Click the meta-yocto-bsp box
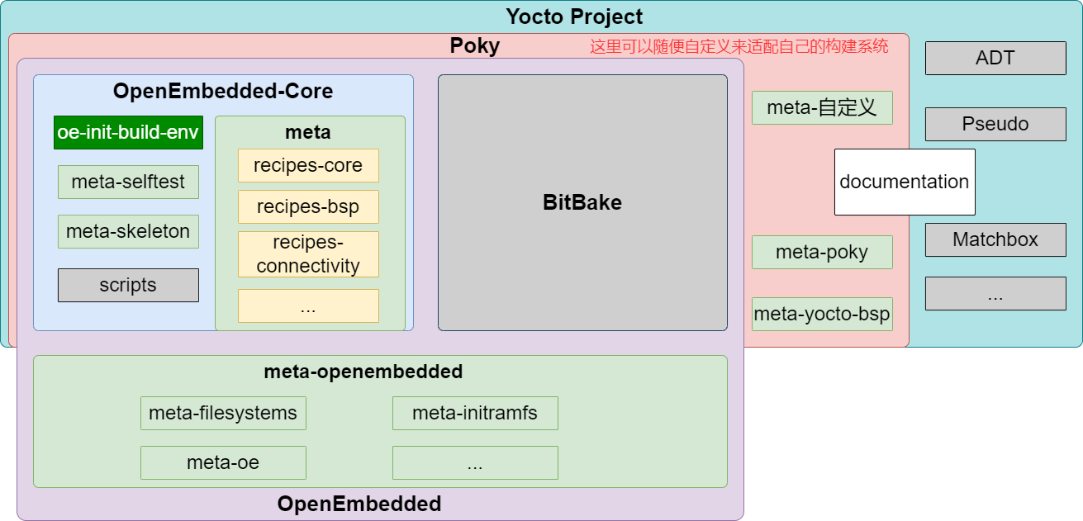Screen dimensions: 1083x521 click(822, 314)
